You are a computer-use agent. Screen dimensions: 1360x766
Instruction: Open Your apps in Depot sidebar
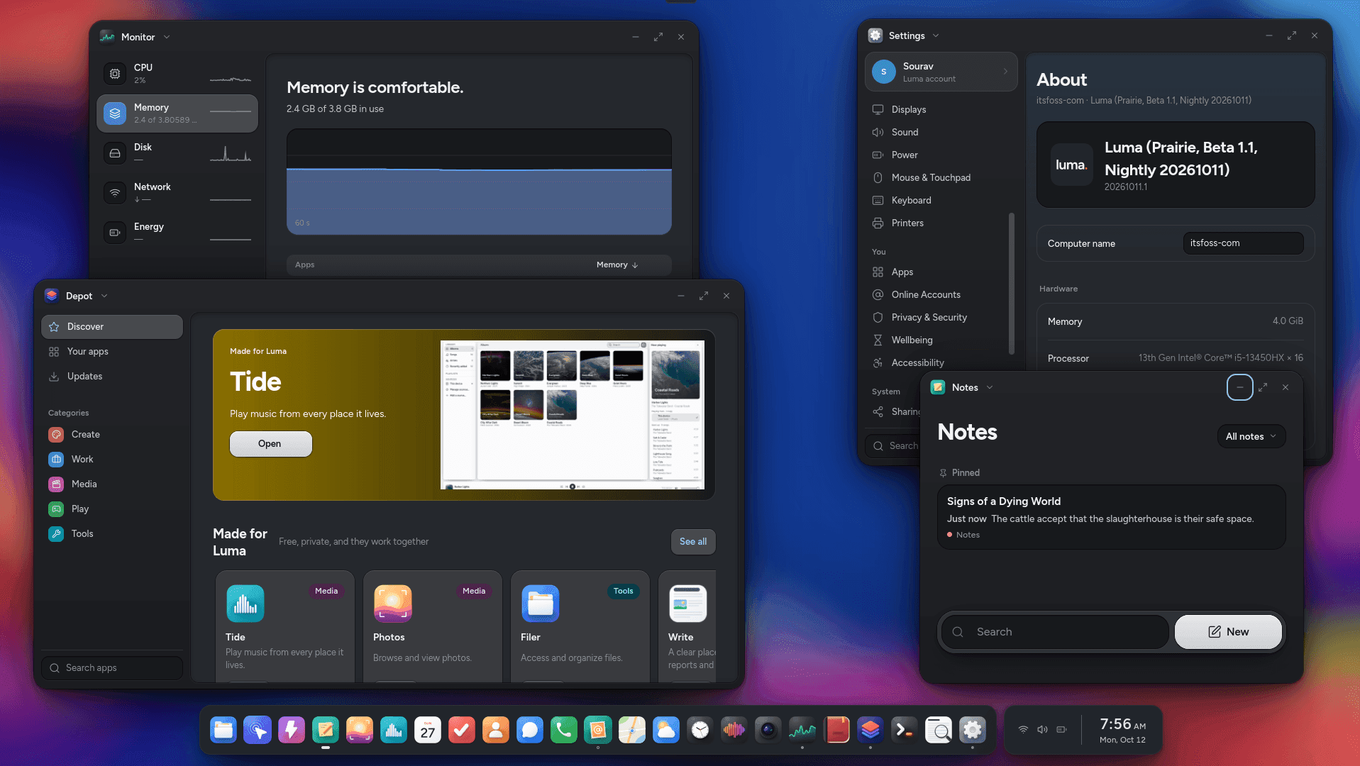click(x=112, y=351)
